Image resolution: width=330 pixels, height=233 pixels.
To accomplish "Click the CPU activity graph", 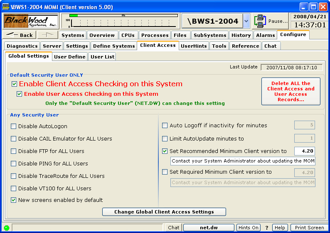I will [121, 21].
